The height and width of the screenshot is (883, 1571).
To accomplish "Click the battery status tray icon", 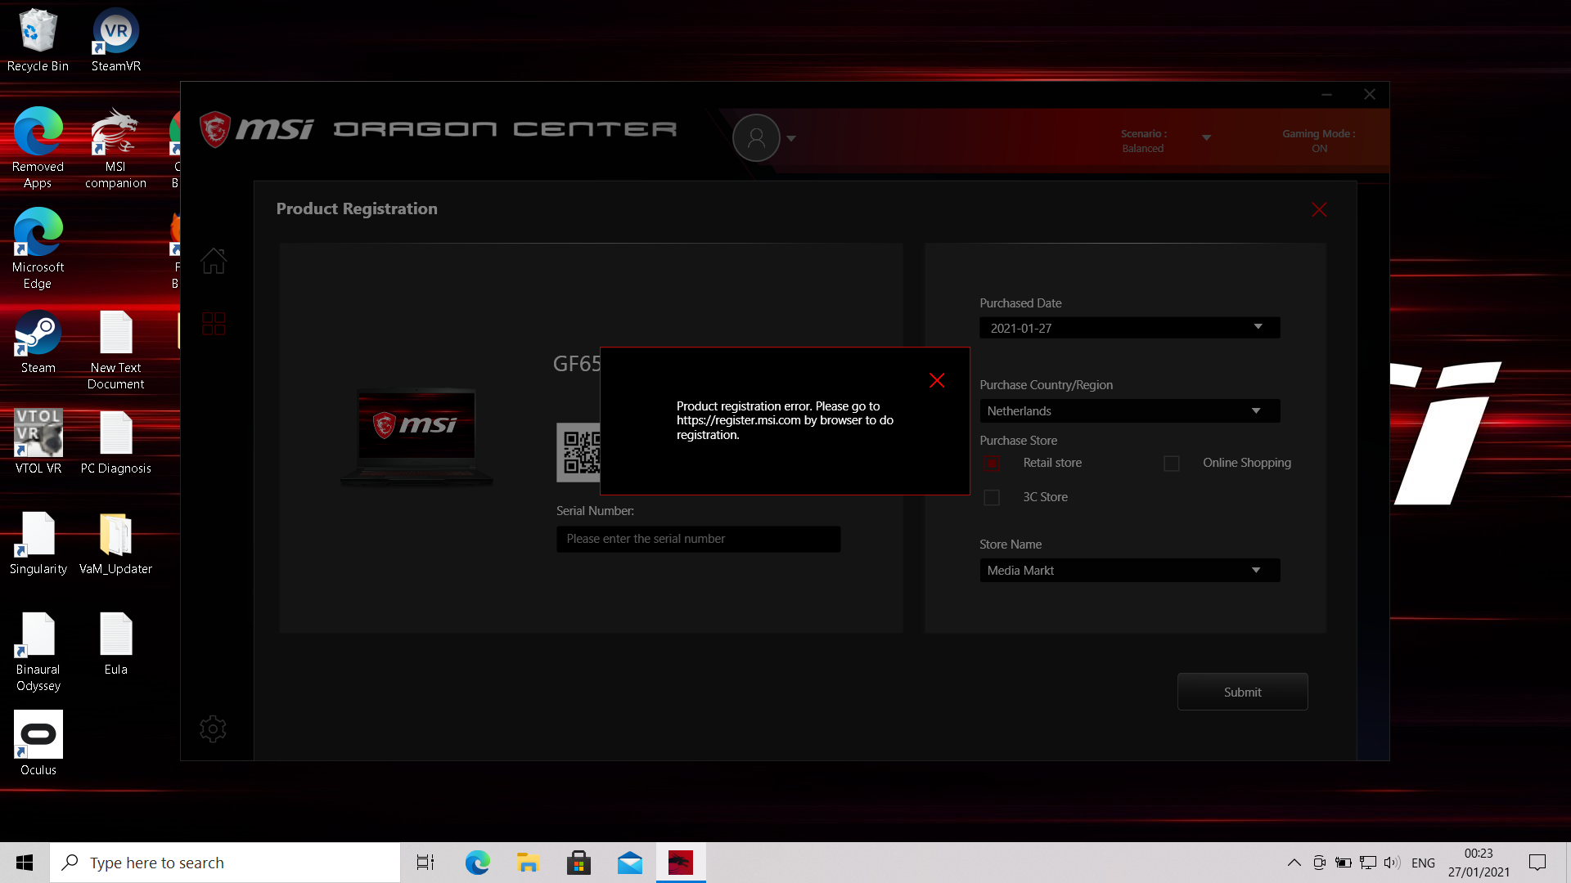I will (1343, 863).
